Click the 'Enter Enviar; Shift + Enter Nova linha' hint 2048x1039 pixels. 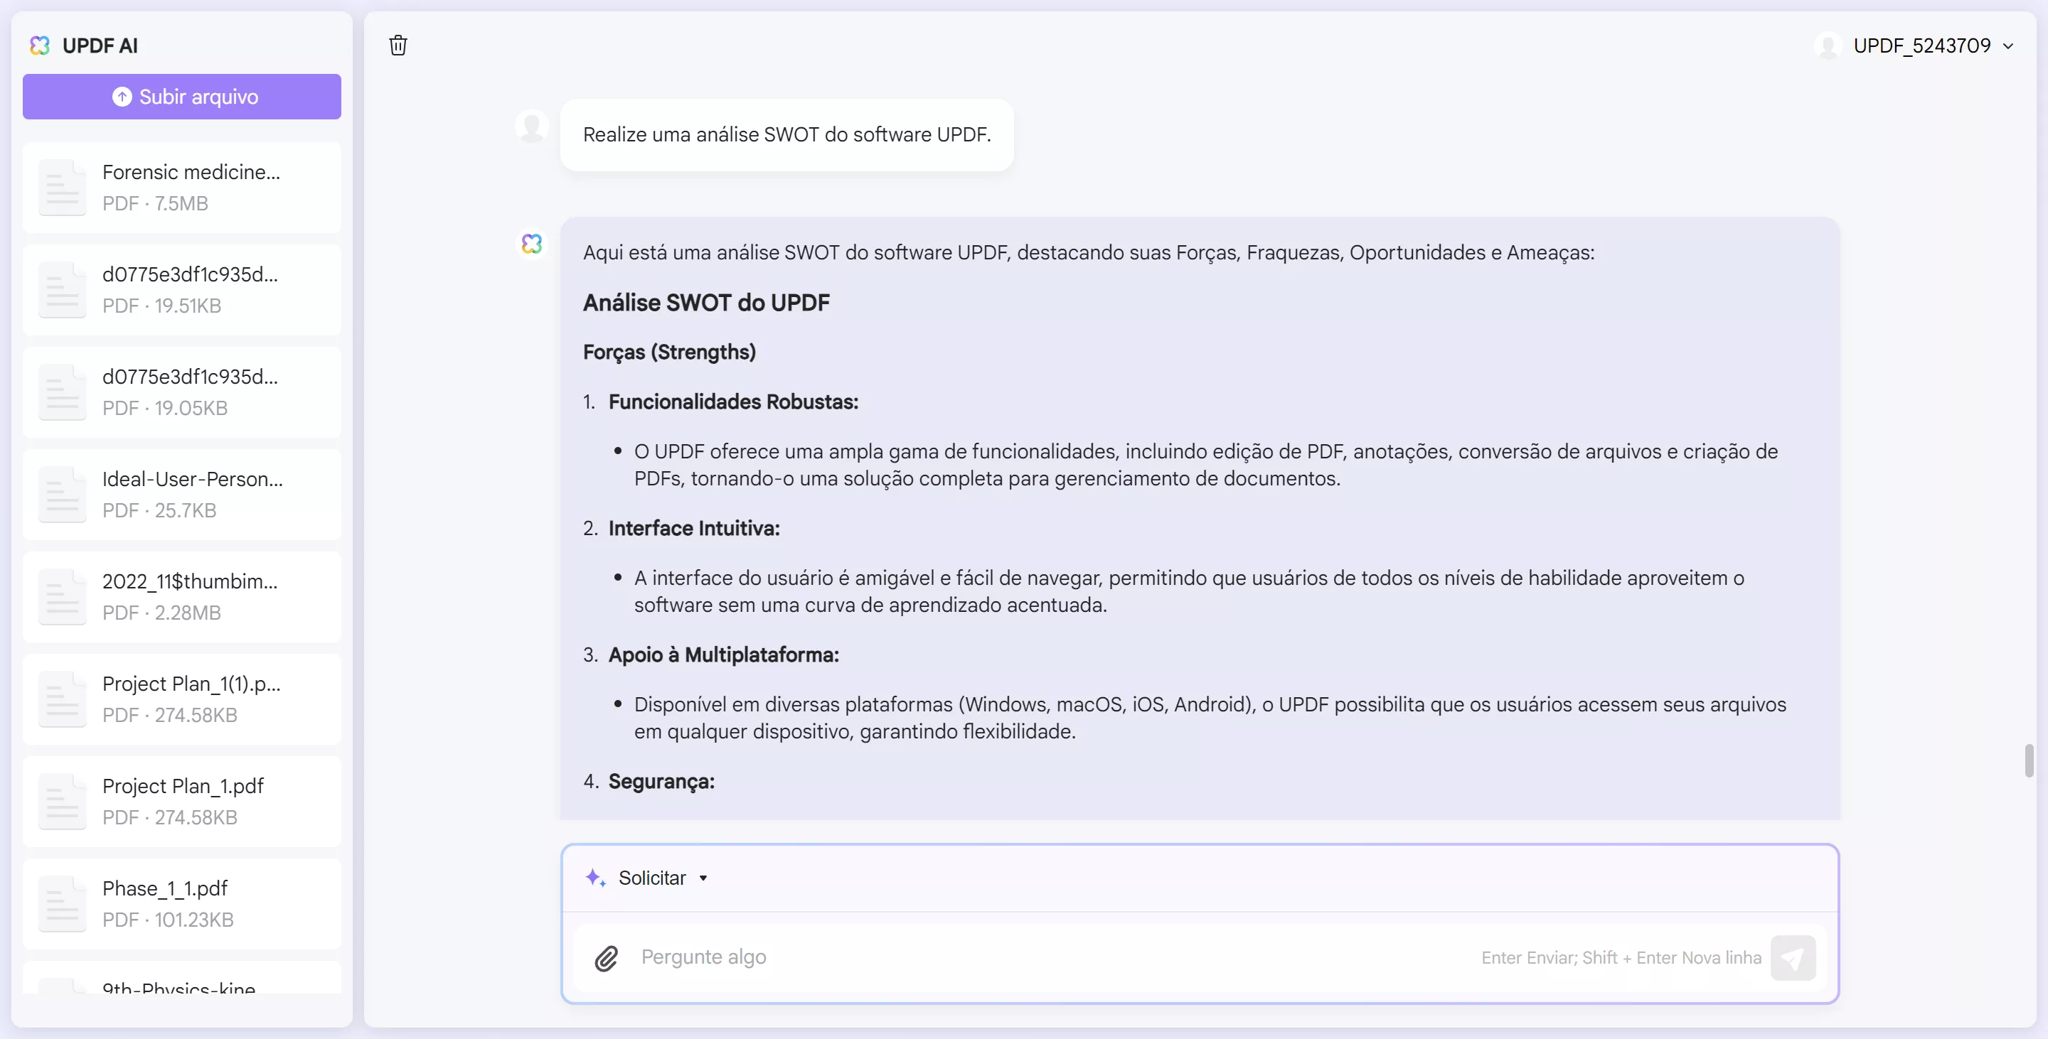pos(1621,958)
